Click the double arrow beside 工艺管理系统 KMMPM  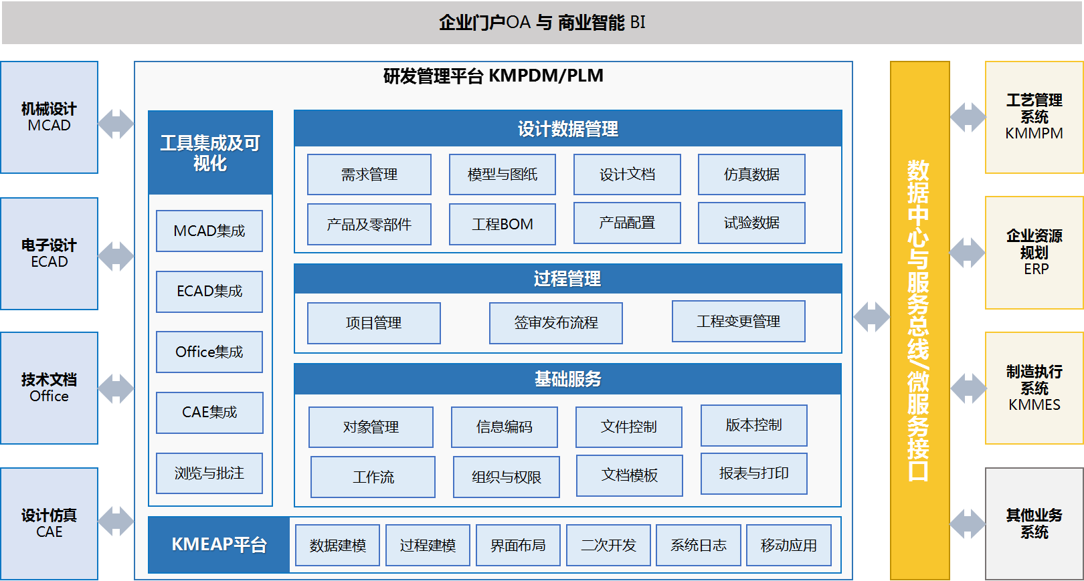pyautogui.click(x=968, y=117)
